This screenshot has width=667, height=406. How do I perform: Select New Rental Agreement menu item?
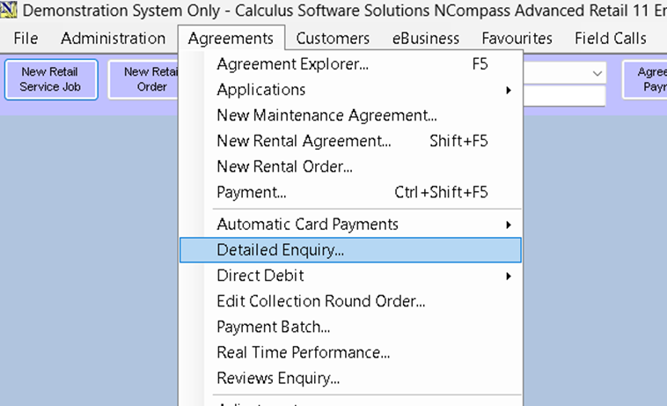click(x=304, y=141)
